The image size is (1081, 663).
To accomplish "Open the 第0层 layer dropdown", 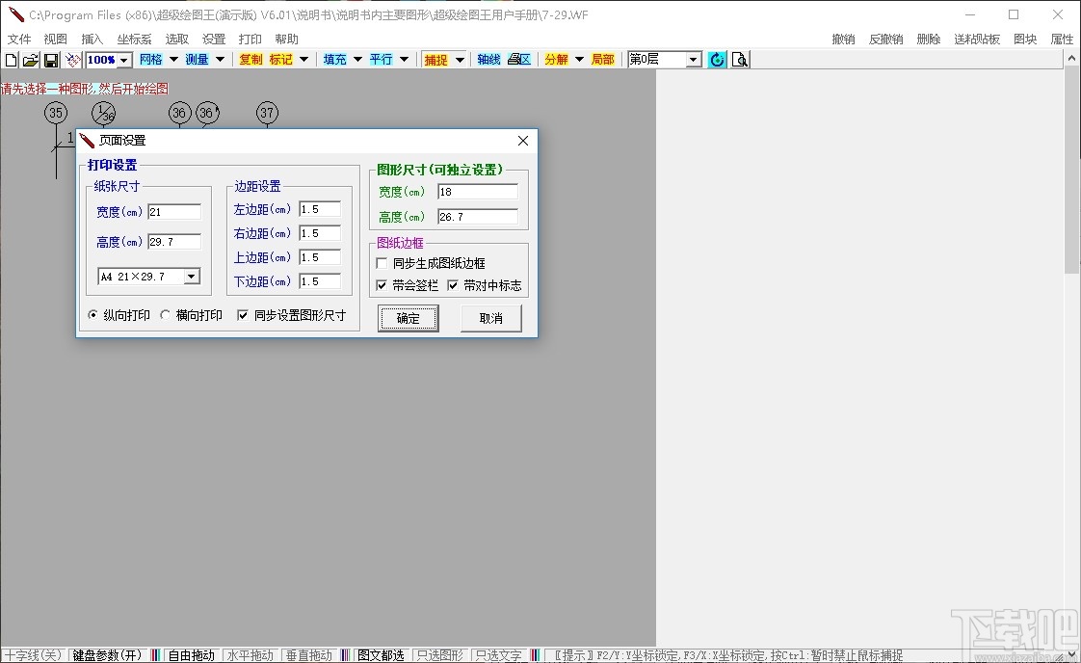I will click(x=693, y=60).
